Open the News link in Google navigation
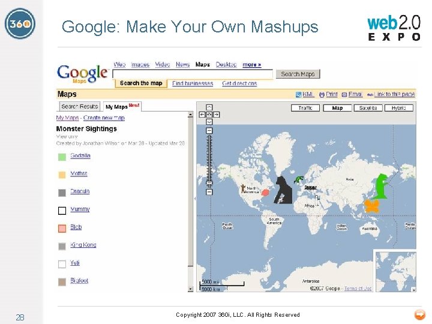The height and width of the screenshot is (324, 432). 182,64
